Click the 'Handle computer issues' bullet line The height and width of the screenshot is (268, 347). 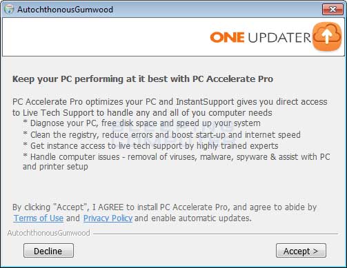coord(177,162)
